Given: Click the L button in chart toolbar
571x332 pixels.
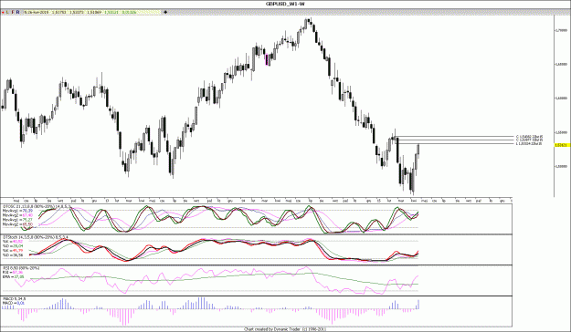Looking at the screenshot, I should point(7,12).
